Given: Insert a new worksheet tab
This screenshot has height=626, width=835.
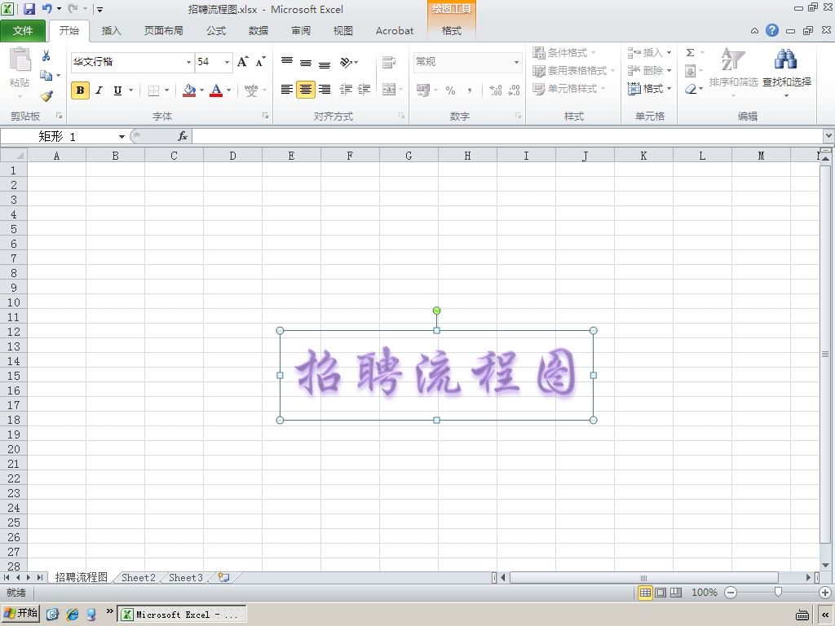Looking at the screenshot, I should 223,578.
